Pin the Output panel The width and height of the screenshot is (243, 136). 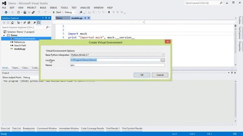232,73
